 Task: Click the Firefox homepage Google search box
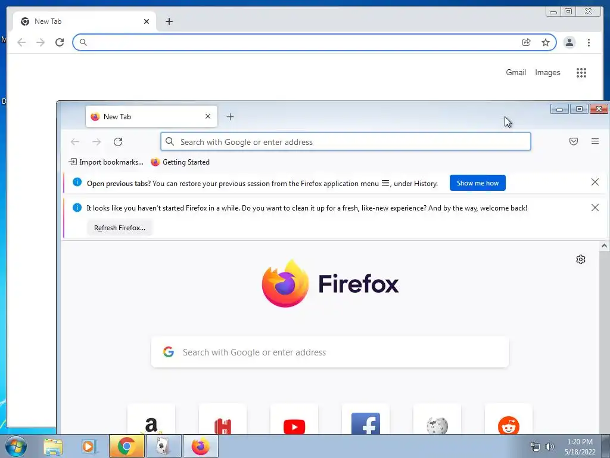click(x=330, y=352)
